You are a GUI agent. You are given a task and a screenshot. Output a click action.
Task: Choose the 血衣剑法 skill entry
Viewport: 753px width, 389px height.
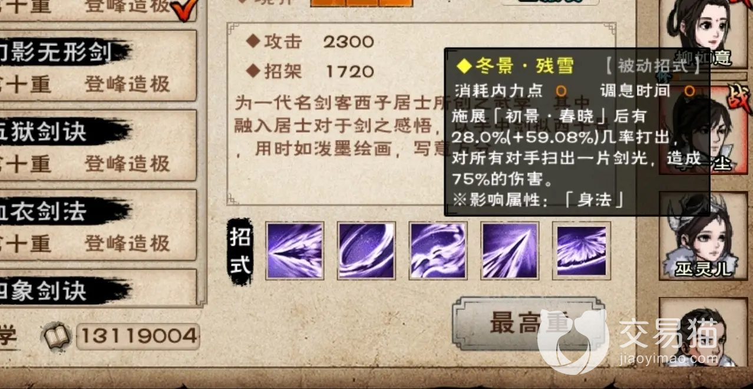click(x=97, y=225)
